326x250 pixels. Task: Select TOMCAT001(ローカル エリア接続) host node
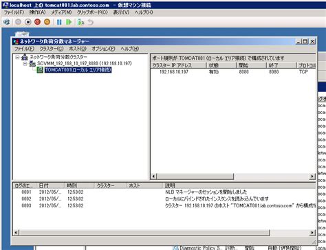pos(78,70)
